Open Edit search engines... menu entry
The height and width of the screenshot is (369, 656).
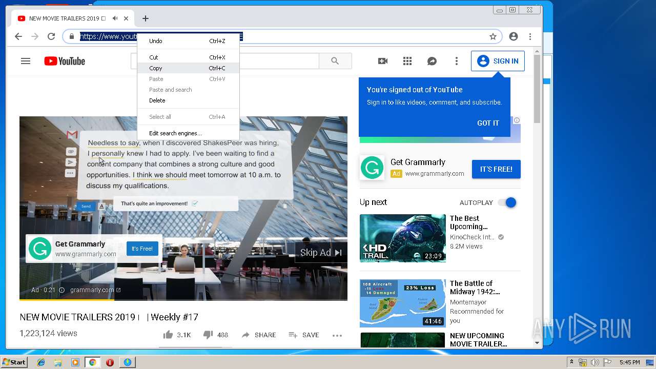click(x=188, y=133)
